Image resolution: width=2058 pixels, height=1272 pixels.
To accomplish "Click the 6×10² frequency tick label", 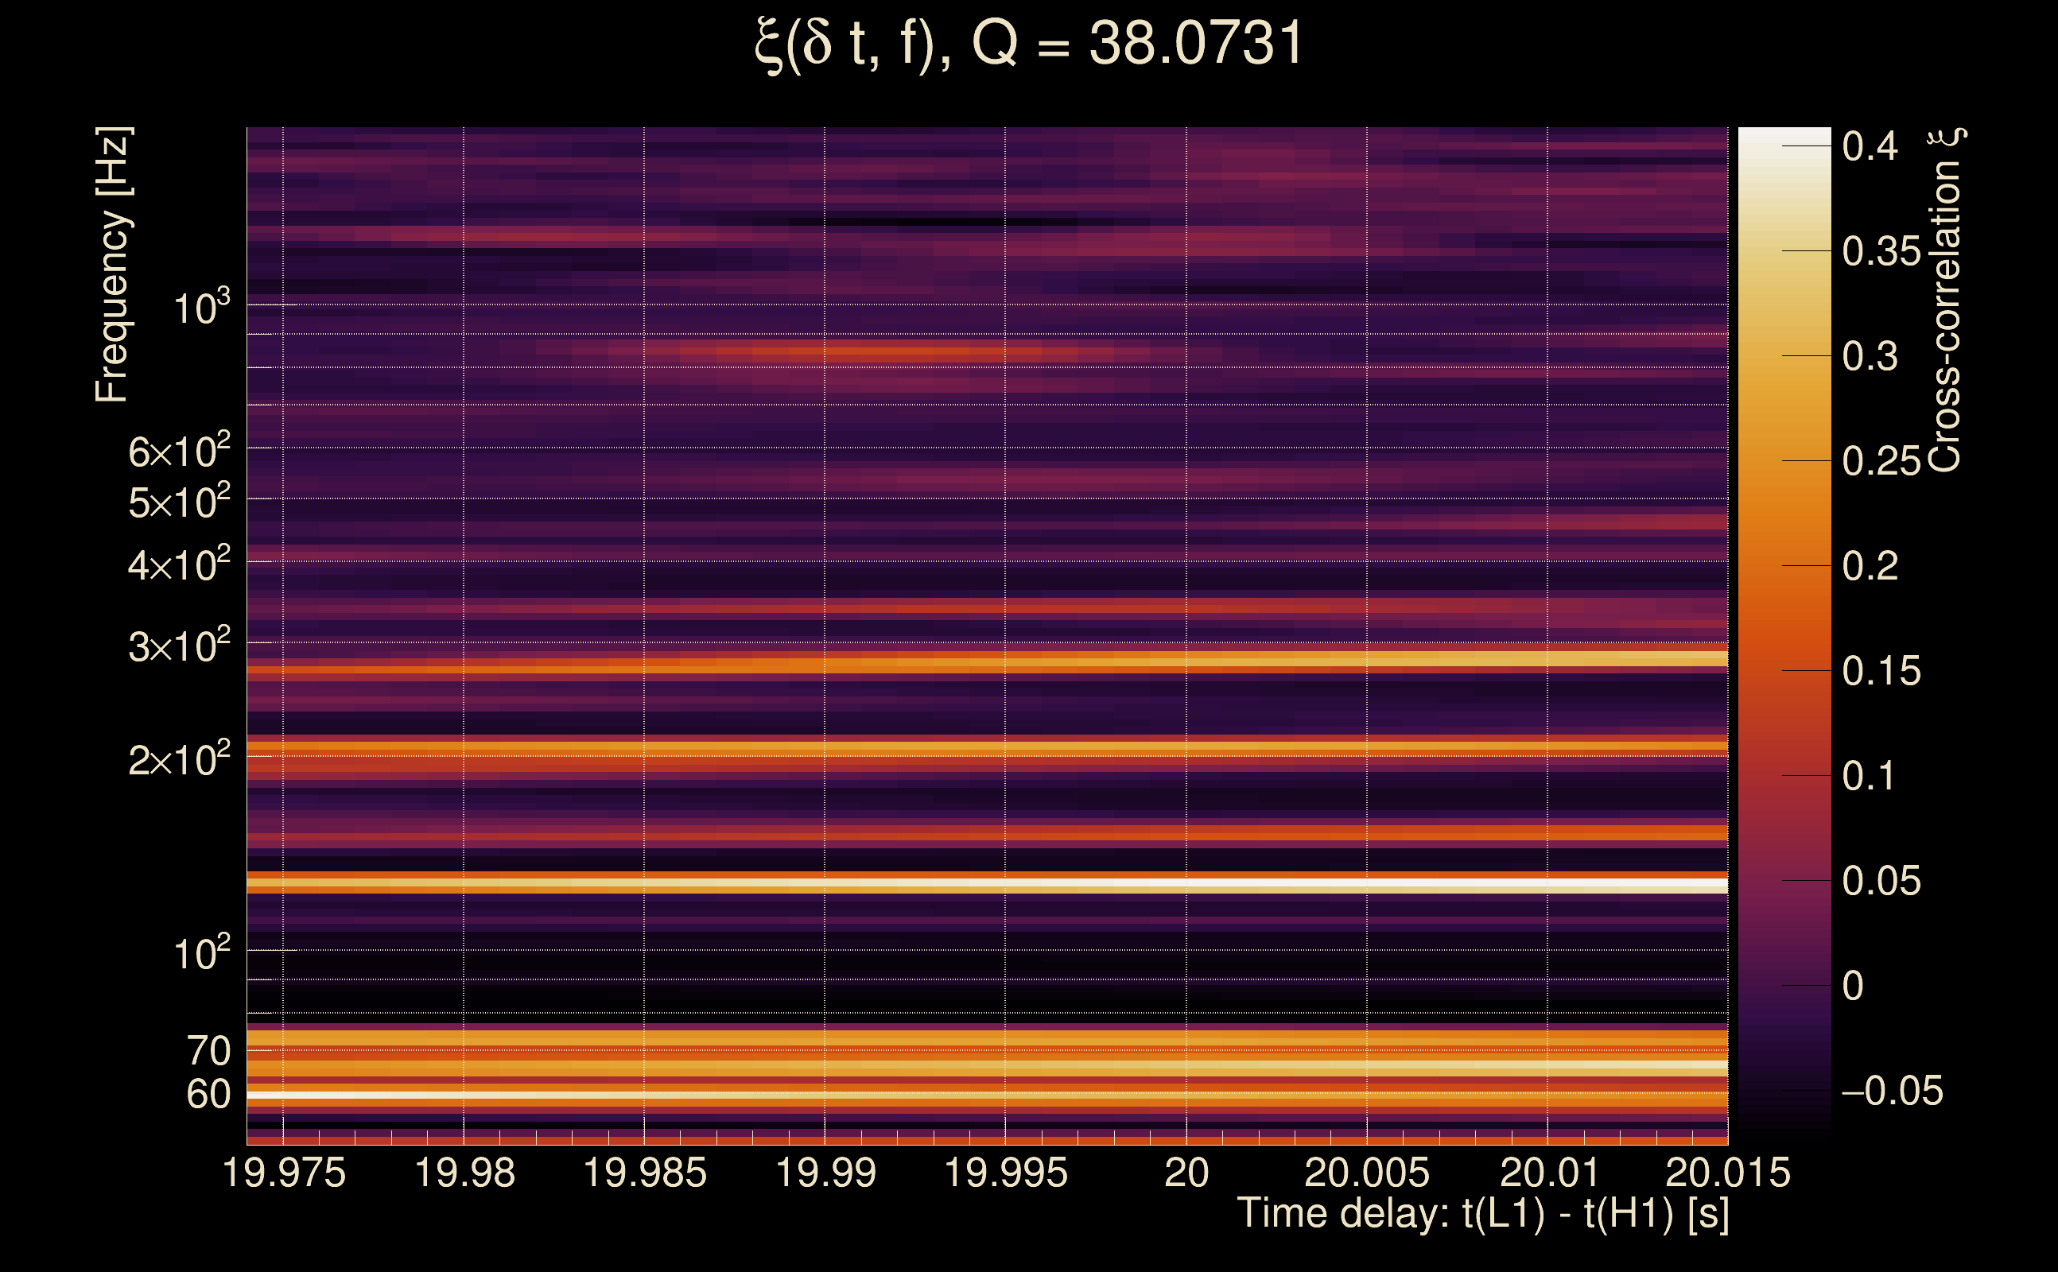I will coord(179,452).
